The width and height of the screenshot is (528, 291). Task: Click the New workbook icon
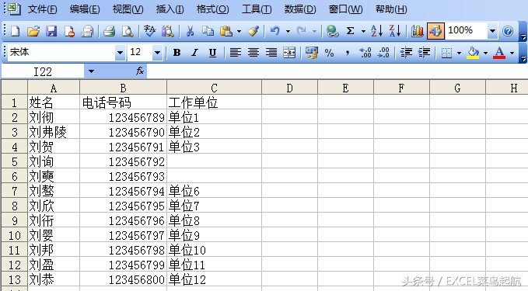(15, 32)
